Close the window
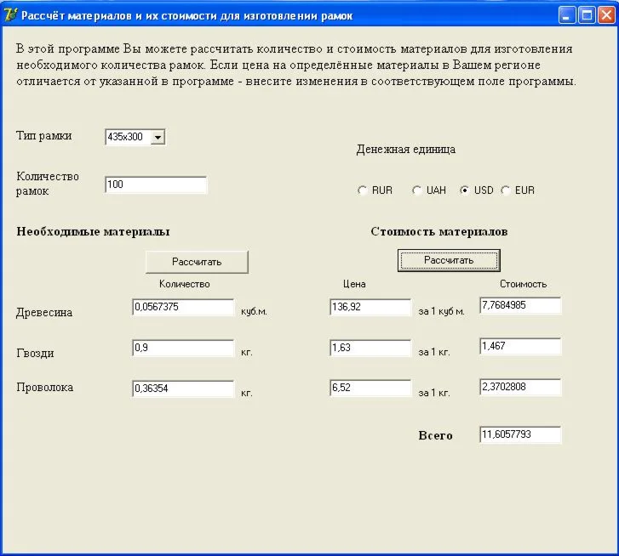Image resolution: width=619 pixels, height=556 pixels. coord(606,15)
